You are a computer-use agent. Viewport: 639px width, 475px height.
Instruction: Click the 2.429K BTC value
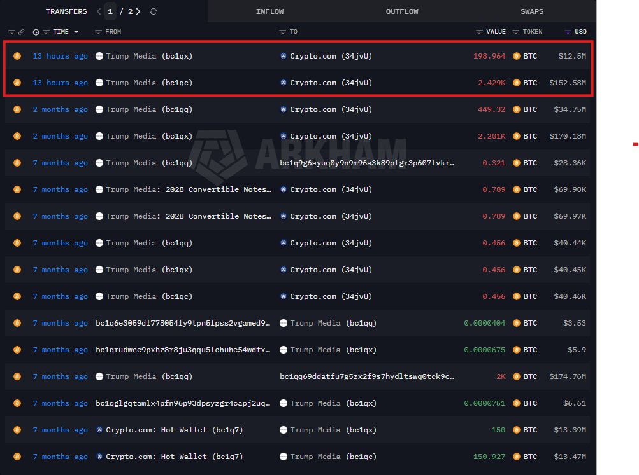coord(491,83)
